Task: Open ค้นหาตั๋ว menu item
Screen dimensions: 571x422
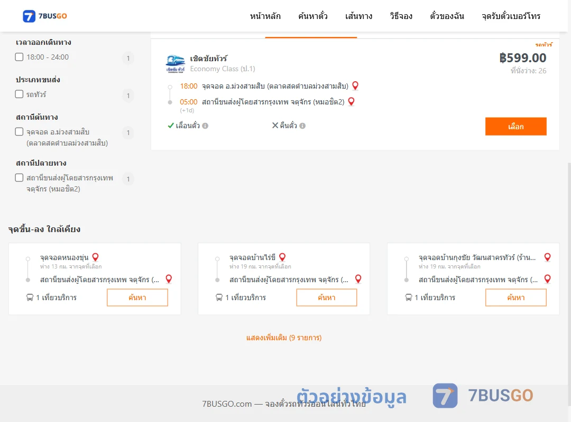Action: point(313,16)
